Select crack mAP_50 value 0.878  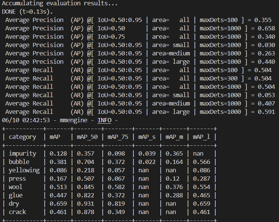[85, 212]
